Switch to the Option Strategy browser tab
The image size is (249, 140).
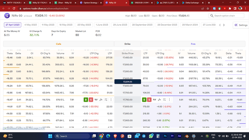click(x=91, y=3)
